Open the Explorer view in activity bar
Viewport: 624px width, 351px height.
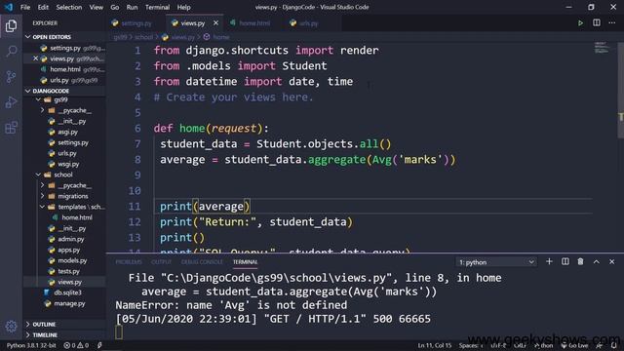pos(11,26)
